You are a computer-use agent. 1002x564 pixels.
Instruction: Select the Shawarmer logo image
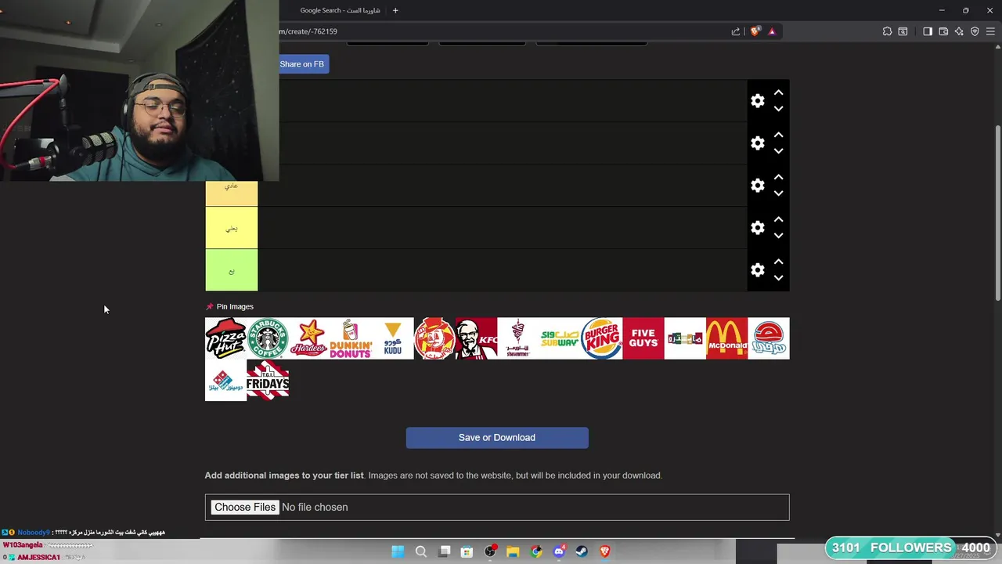pos(518,338)
